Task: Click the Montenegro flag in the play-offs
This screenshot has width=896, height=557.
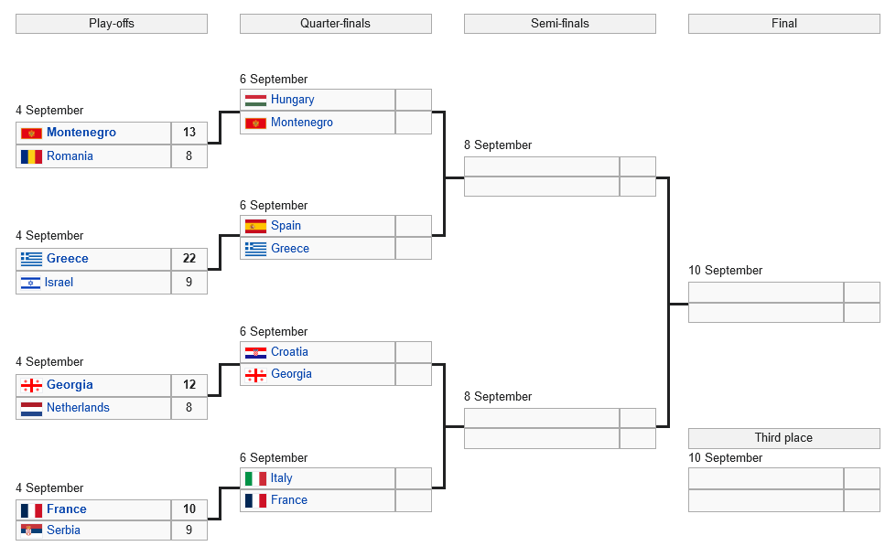Action: 31,134
